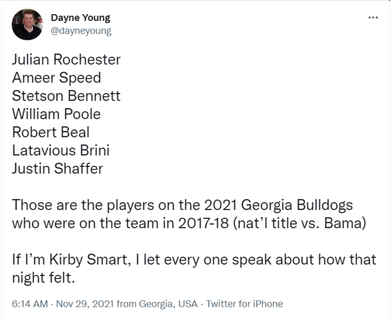
Task: Click Dayne Young's profile avatar photo
Action: [x=27, y=24]
